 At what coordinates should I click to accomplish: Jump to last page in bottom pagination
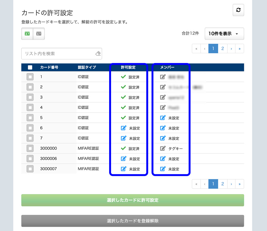(x=239, y=184)
